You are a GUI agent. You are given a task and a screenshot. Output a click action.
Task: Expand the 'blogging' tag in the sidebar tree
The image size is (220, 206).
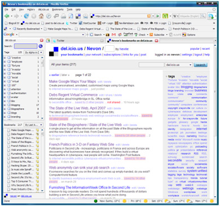coord(5,105)
